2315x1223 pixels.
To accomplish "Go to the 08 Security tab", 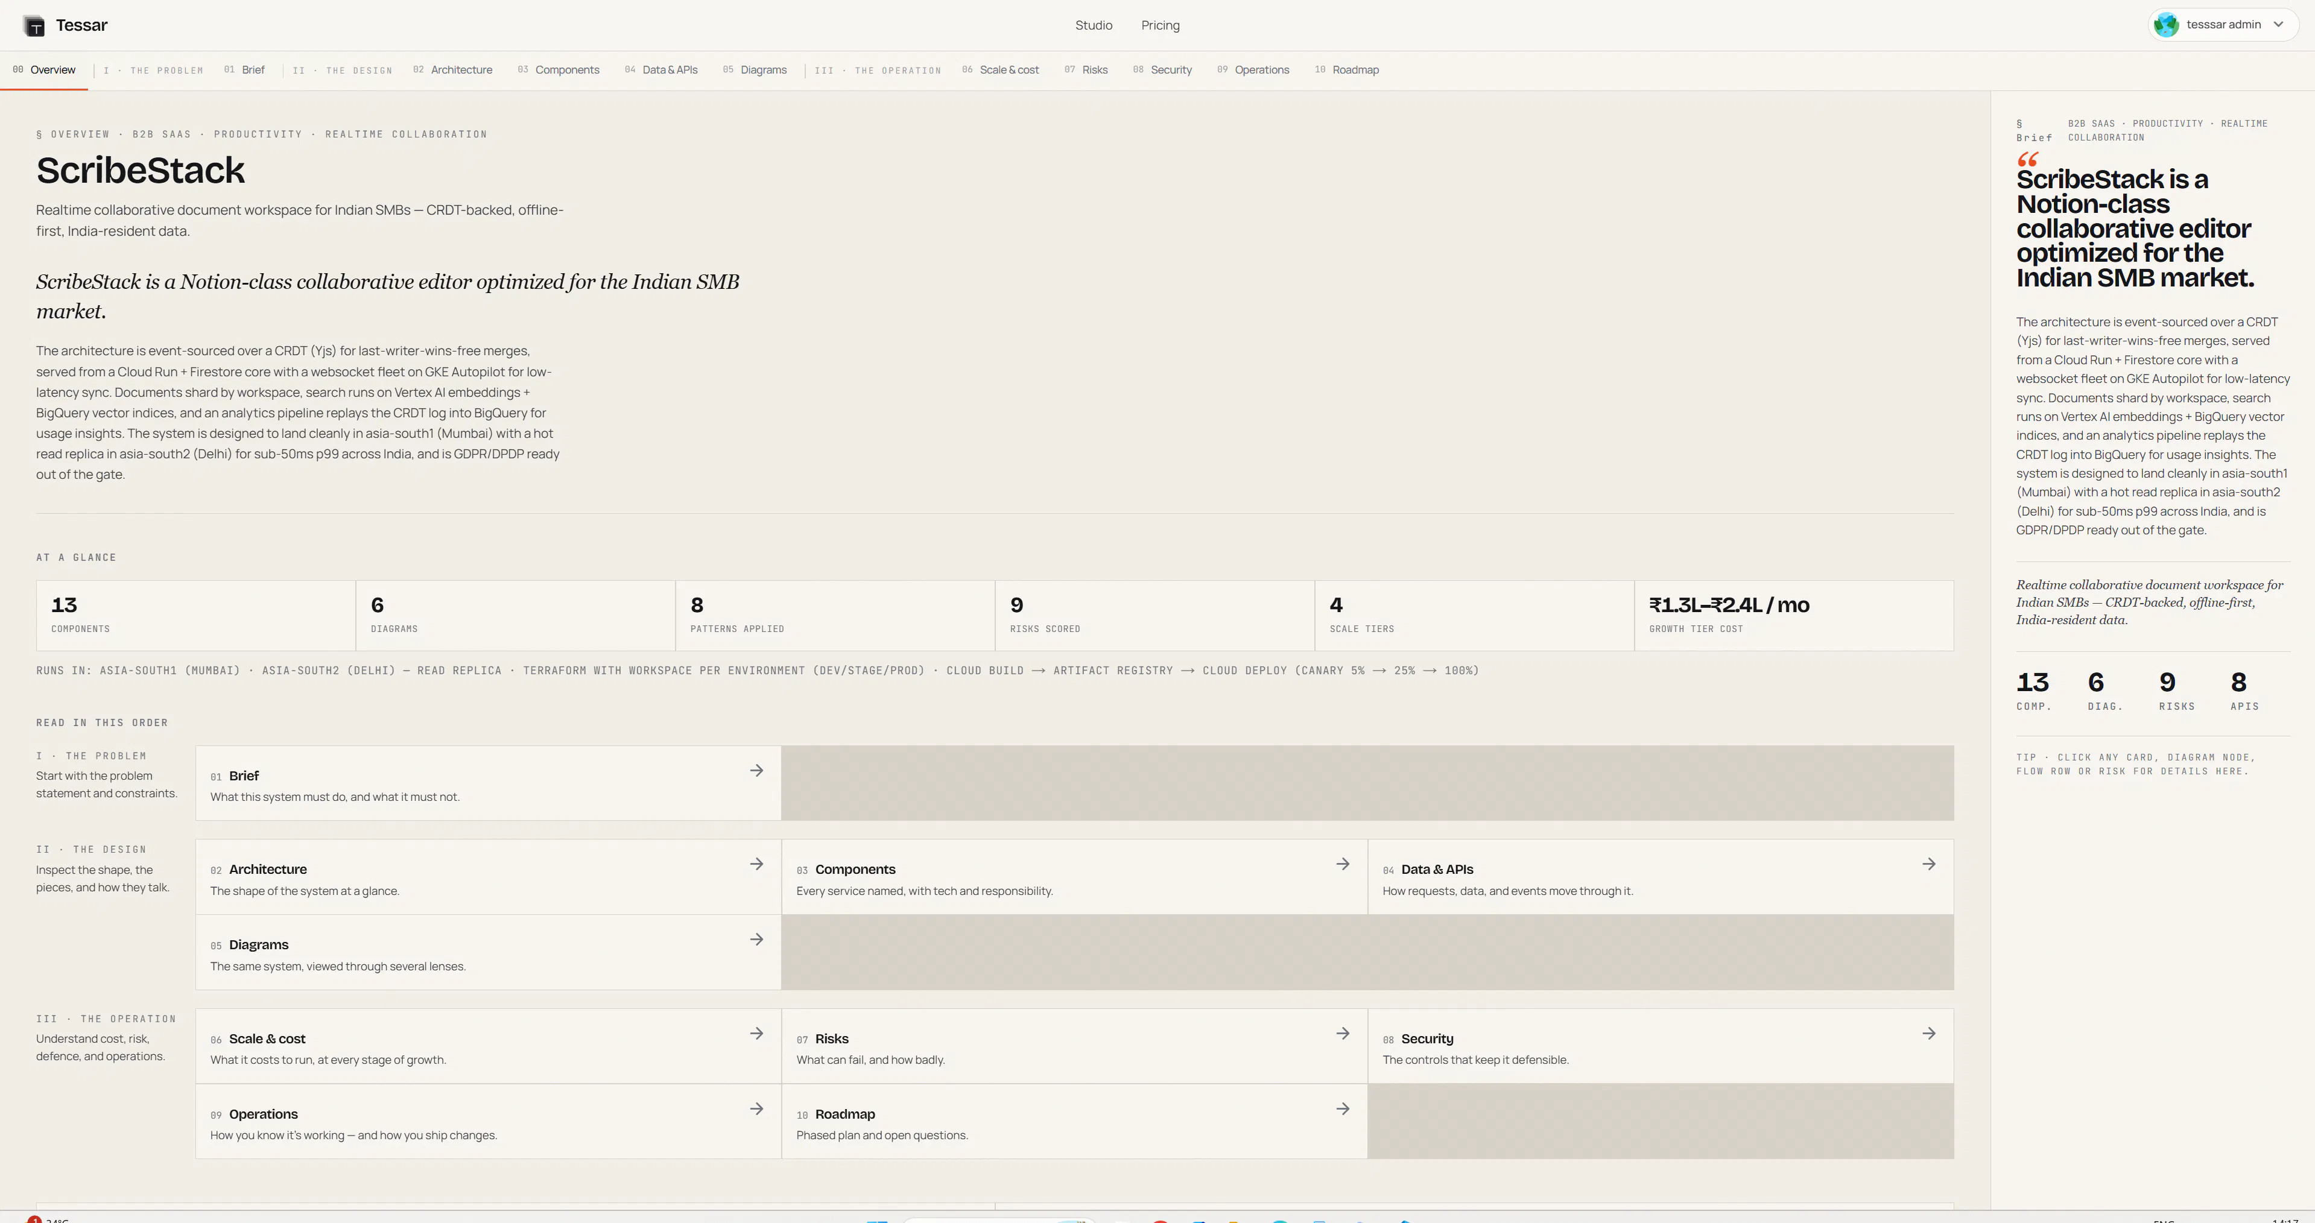I will point(1162,70).
